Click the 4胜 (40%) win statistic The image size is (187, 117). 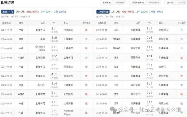[x=128, y=12]
